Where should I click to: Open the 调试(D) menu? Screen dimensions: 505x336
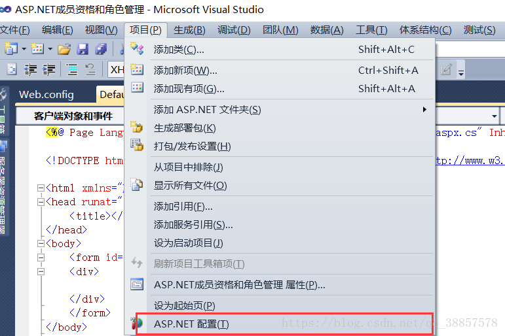coord(234,30)
